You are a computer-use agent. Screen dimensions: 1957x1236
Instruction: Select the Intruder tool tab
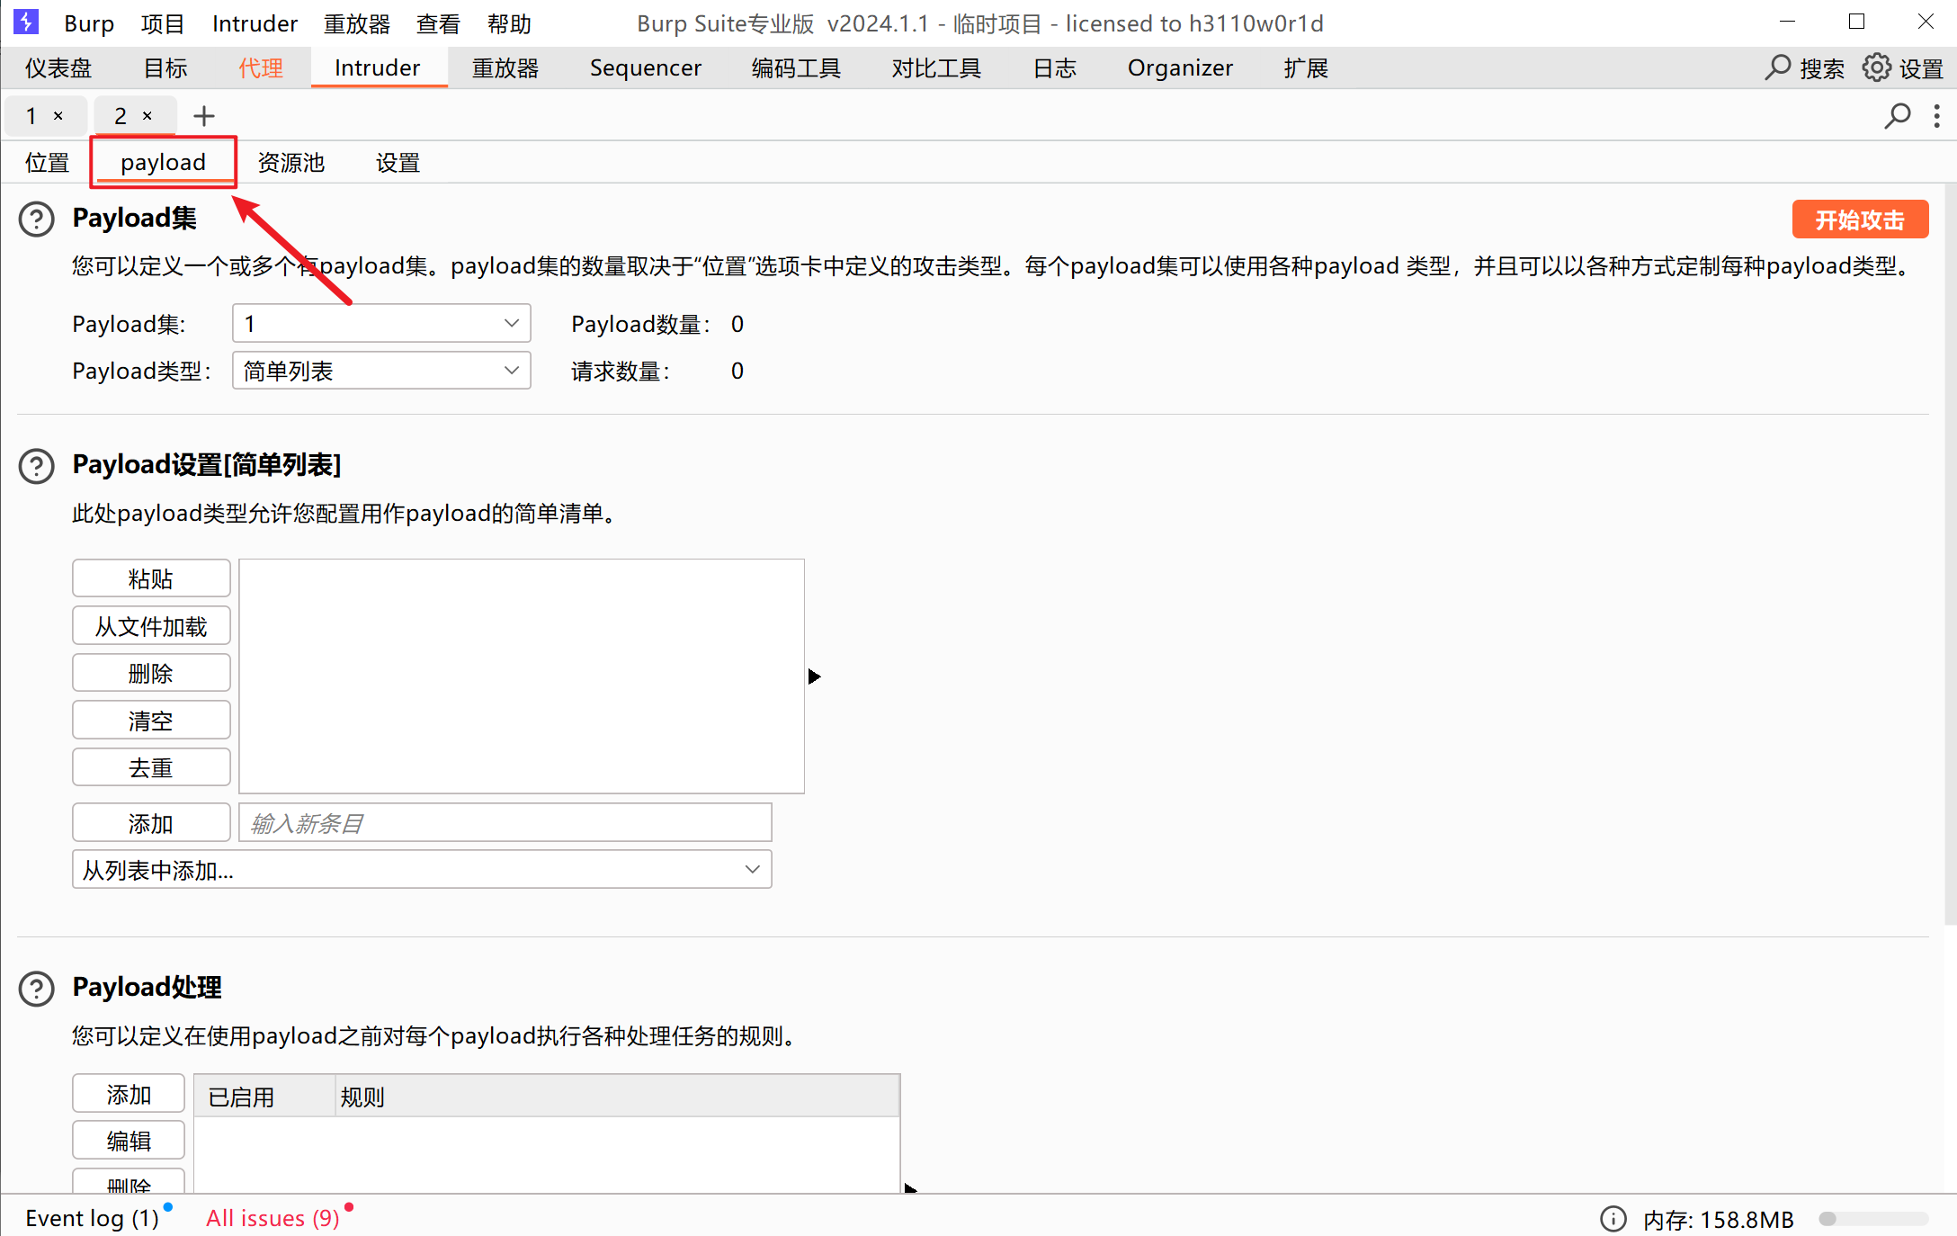coord(378,67)
